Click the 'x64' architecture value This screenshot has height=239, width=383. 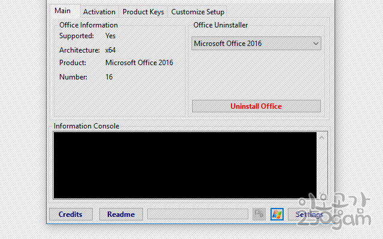[110, 50]
